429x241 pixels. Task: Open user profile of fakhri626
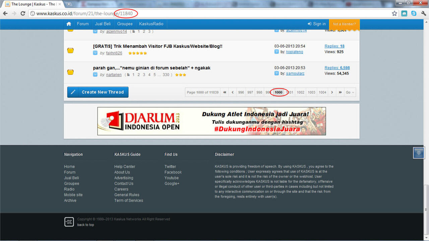(x=114, y=53)
